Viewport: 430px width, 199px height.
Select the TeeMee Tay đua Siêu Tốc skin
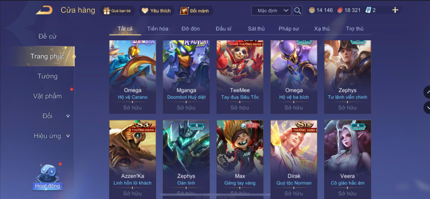[240, 77]
